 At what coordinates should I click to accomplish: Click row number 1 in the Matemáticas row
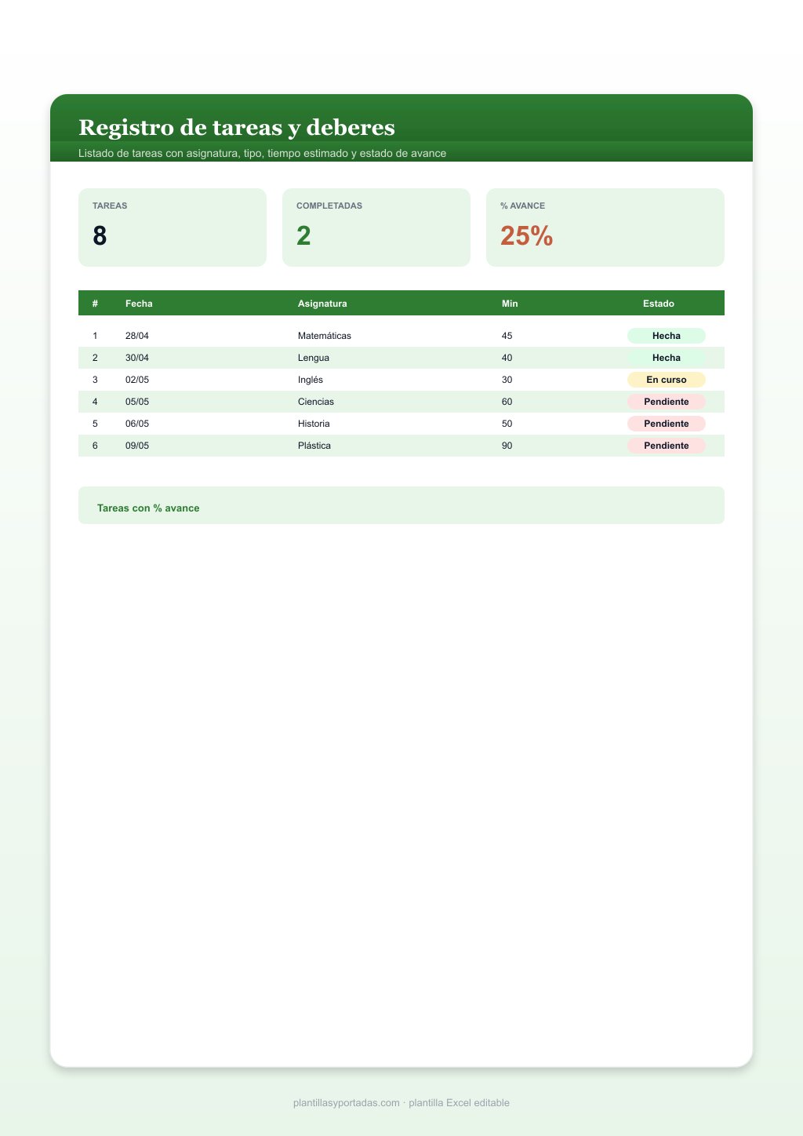tap(95, 336)
